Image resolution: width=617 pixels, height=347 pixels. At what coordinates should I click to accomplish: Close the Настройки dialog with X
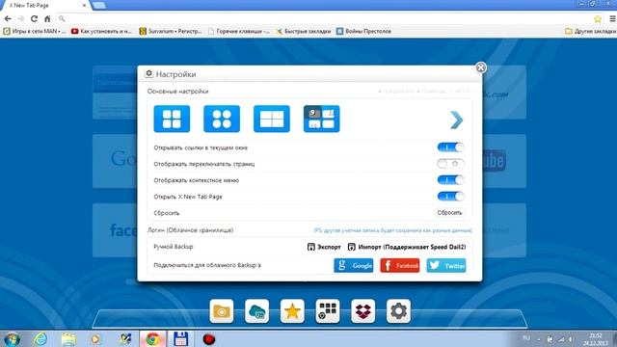[480, 67]
